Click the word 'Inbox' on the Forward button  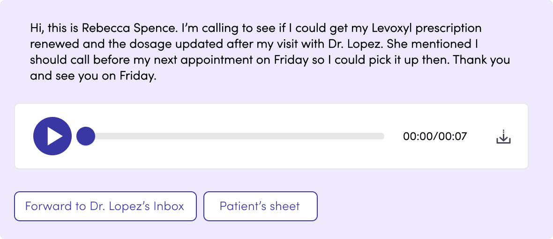[169, 206]
